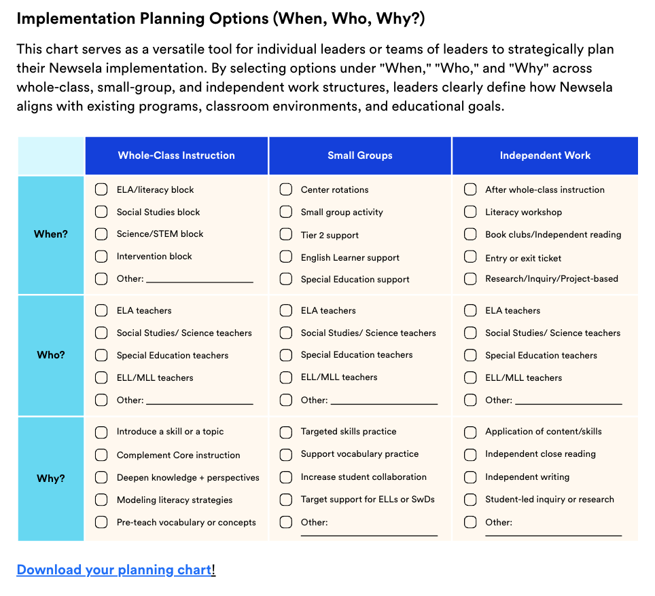Select Special Education teachers under Small Groups
Viewport: 655px width, 596px height.
point(285,355)
